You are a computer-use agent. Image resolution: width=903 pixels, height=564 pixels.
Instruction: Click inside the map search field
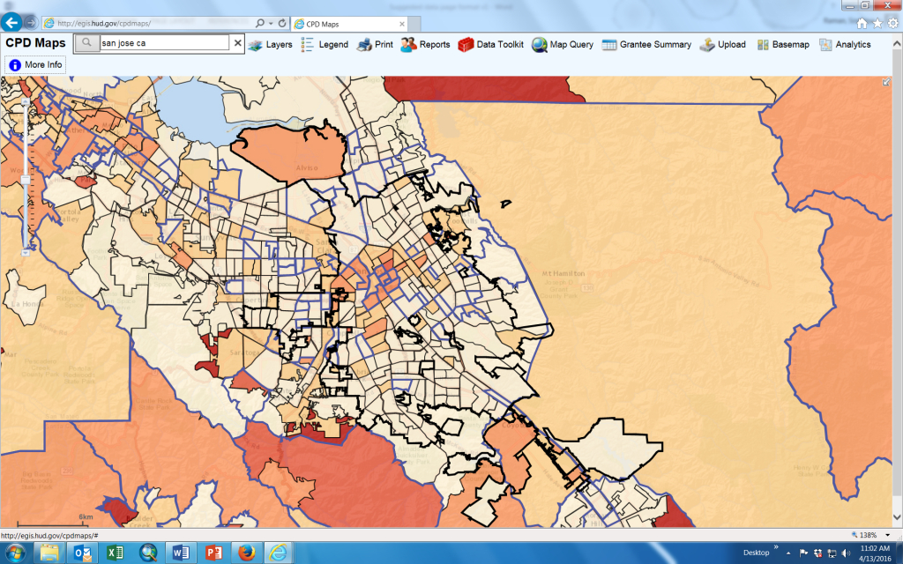(x=163, y=42)
